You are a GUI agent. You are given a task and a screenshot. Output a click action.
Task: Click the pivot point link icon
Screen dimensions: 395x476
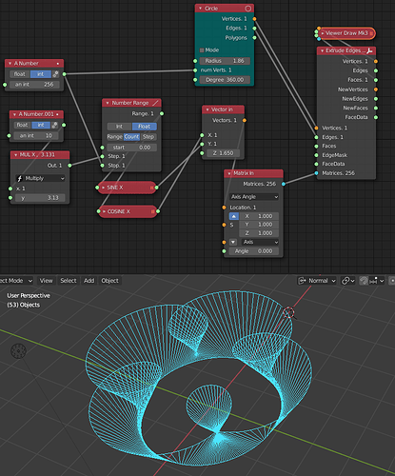coord(346,281)
